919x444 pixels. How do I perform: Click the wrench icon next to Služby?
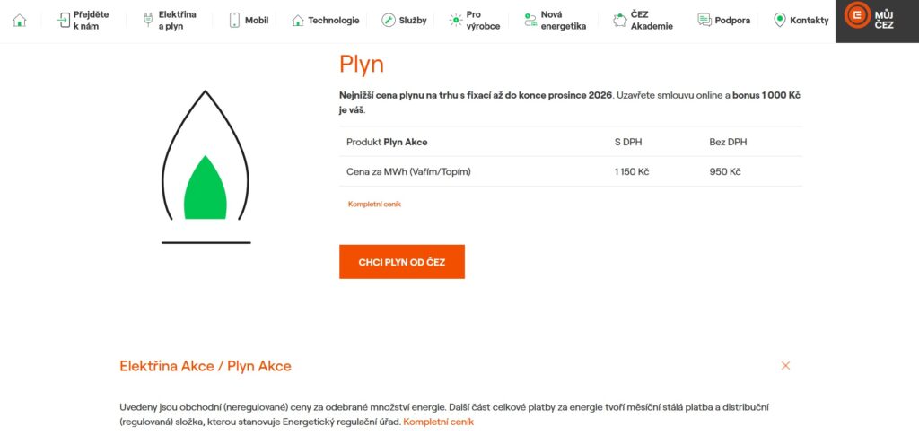[389, 21]
